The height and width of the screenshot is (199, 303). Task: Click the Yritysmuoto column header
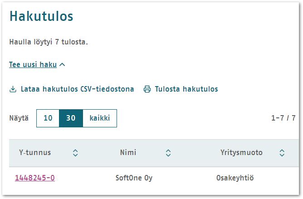(x=241, y=152)
